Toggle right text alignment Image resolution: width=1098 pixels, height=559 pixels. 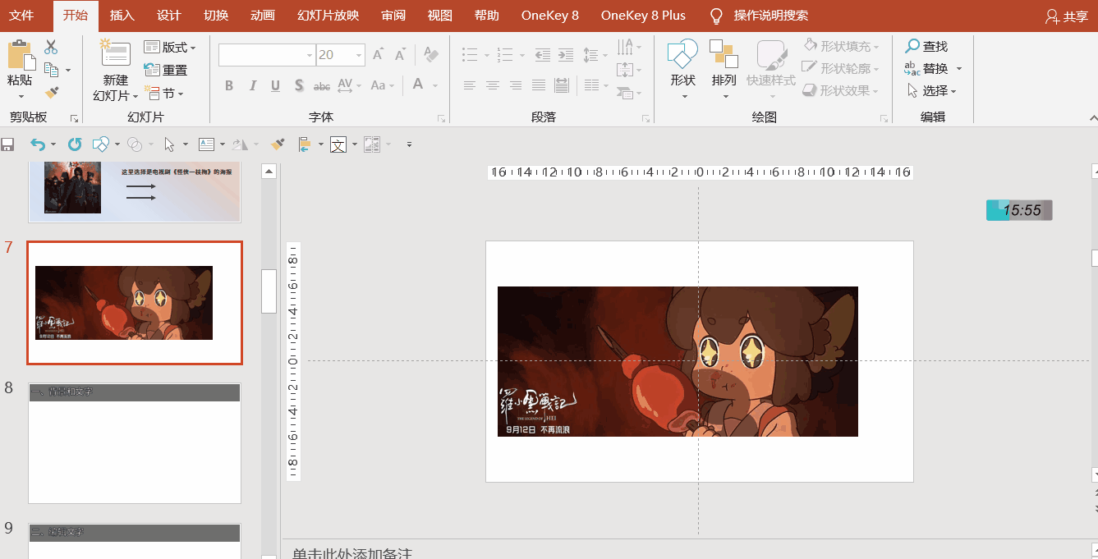pyautogui.click(x=516, y=85)
